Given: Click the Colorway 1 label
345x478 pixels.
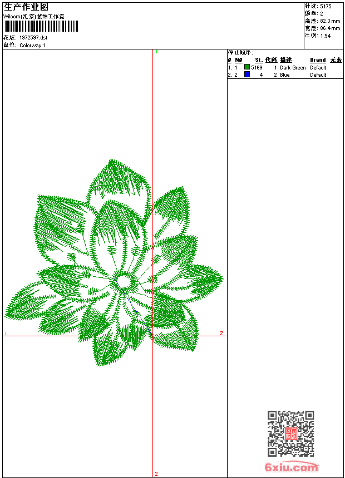Looking at the screenshot, I should coord(32,46).
